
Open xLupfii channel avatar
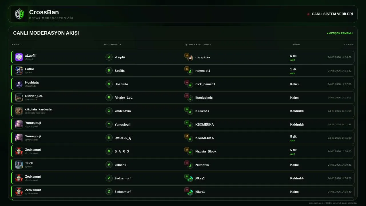tap(19, 57)
